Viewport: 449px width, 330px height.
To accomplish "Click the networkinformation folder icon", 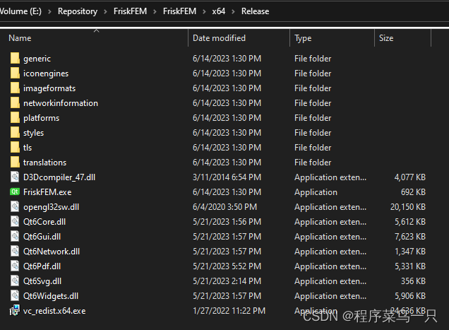I will 15,103.
